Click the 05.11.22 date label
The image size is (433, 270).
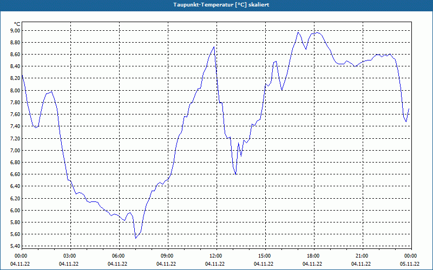point(410,264)
